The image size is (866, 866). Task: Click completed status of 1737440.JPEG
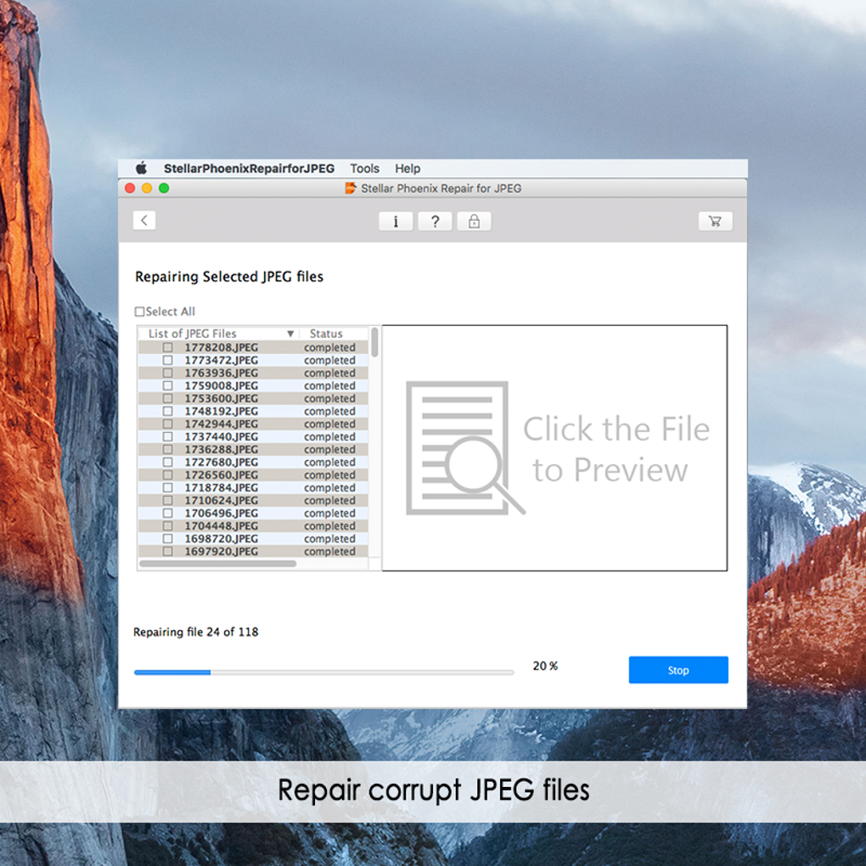[329, 436]
